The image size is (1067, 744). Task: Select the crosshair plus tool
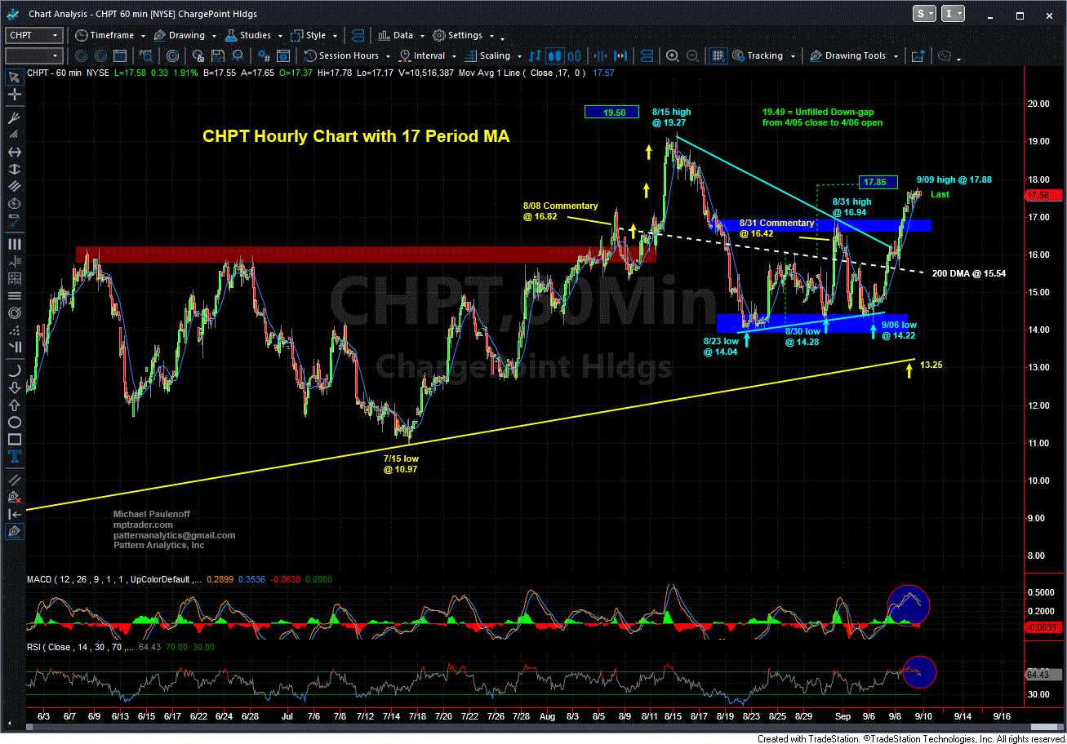click(13, 96)
